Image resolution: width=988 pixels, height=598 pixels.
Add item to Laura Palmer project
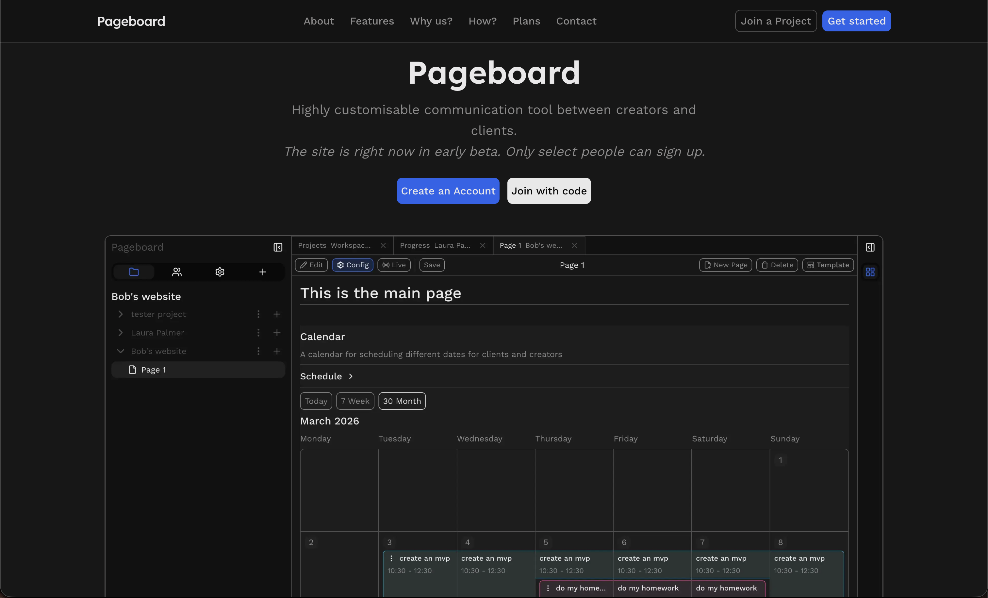click(x=277, y=332)
